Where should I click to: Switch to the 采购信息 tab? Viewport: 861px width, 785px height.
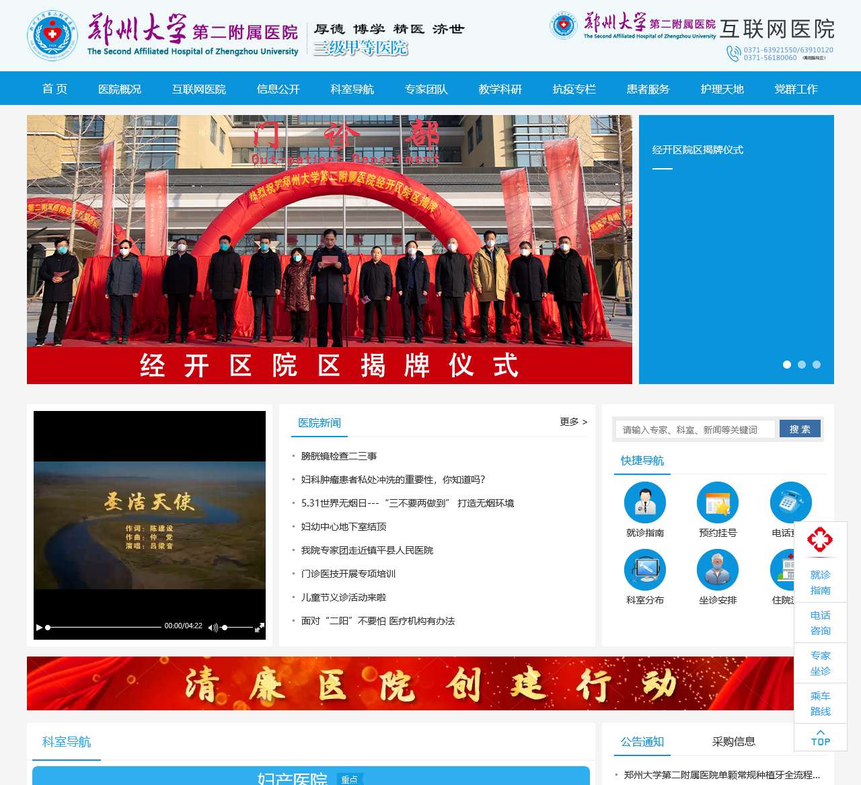[734, 742]
